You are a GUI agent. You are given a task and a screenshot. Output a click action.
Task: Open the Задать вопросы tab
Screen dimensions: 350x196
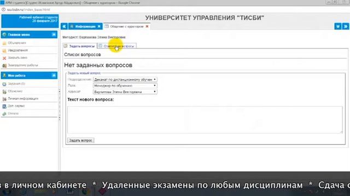coord(80,46)
